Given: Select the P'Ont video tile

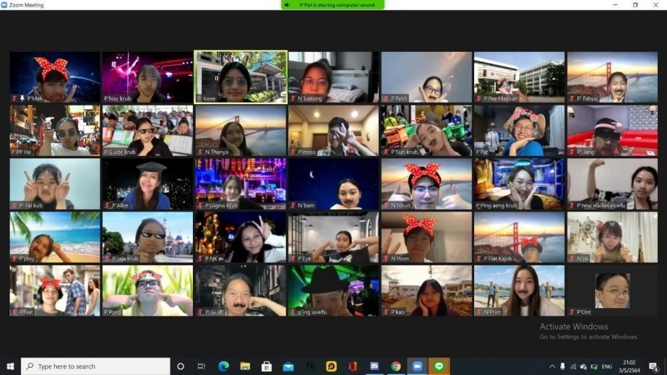Looking at the screenshot, I should coord(612,290).
